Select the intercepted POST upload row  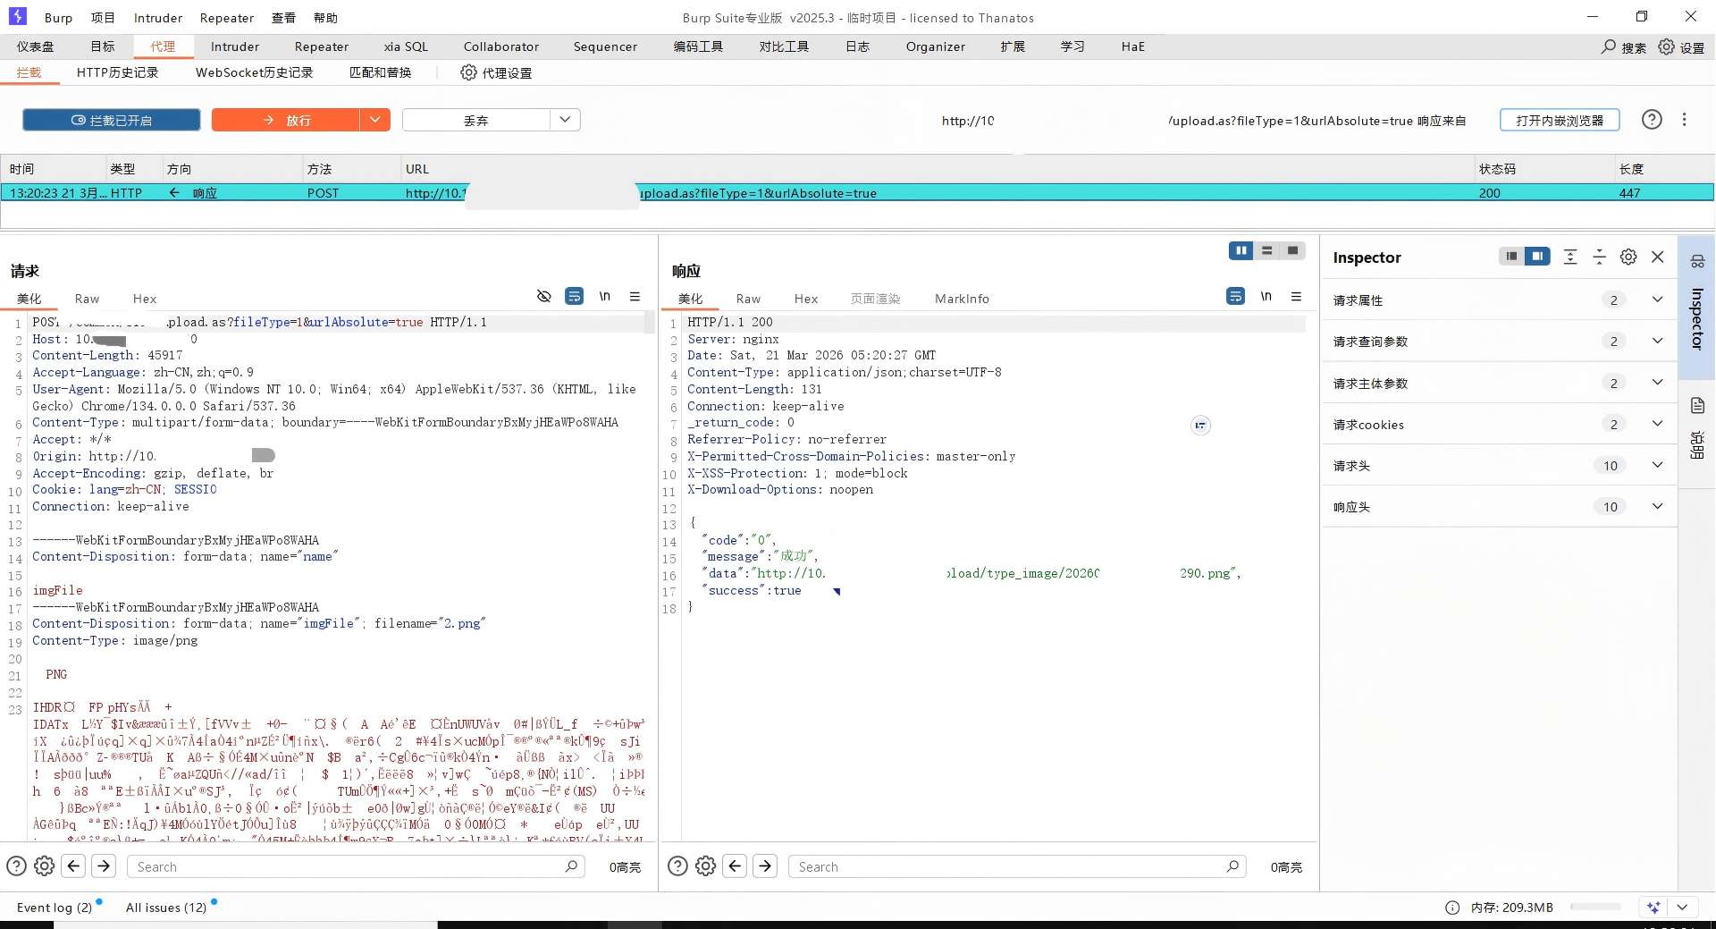point(857,192)
